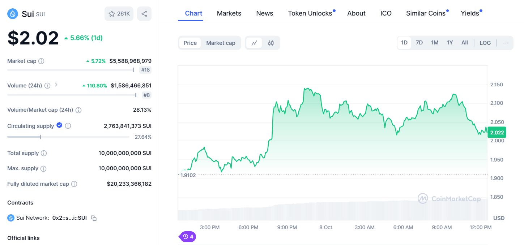Click the Volume (24h) info icon

47,86
